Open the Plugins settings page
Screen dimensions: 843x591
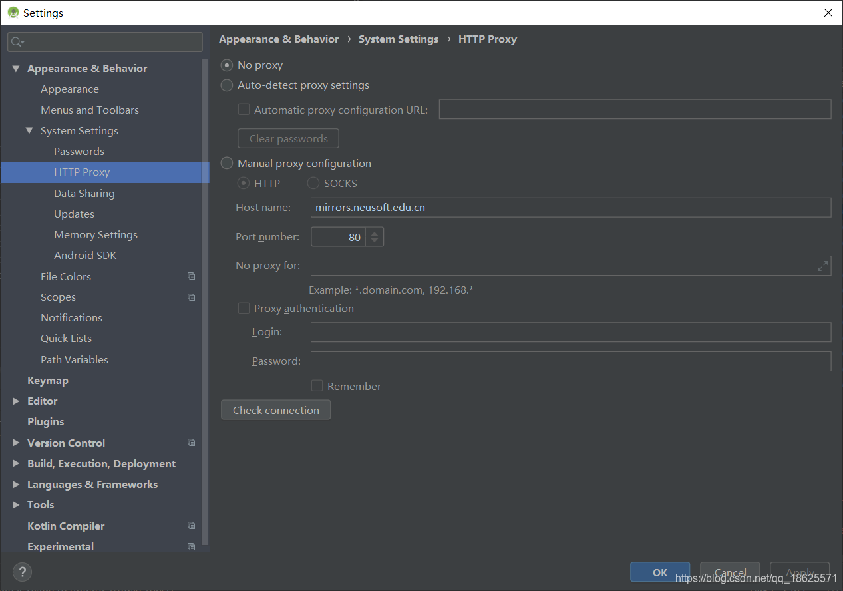pyautogui.click(x=46, y=422)
